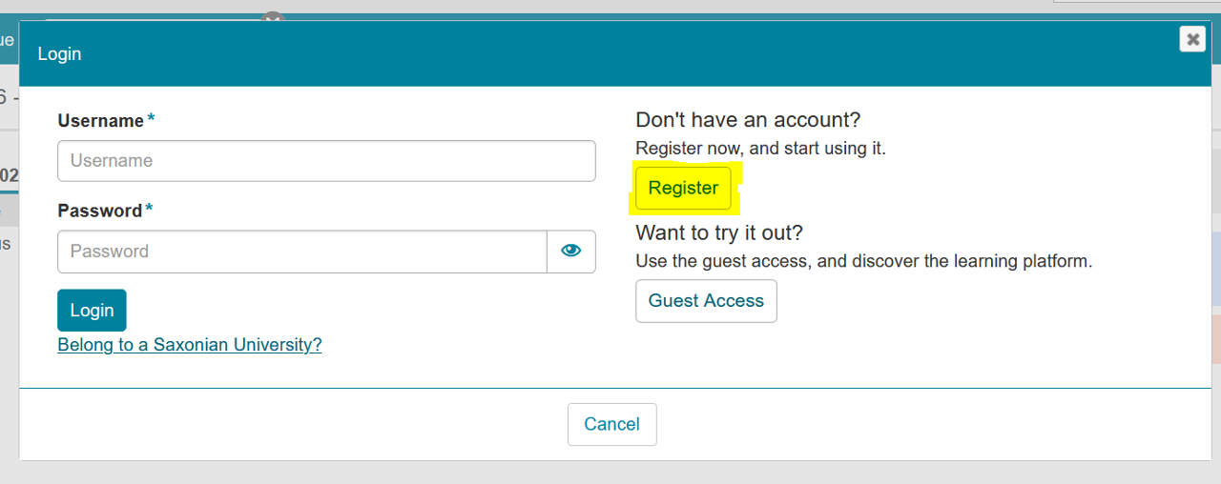Close the Login dialog with the X icon
Image resolution: width=1221 pixels, height=484 pixels.
1192,39
